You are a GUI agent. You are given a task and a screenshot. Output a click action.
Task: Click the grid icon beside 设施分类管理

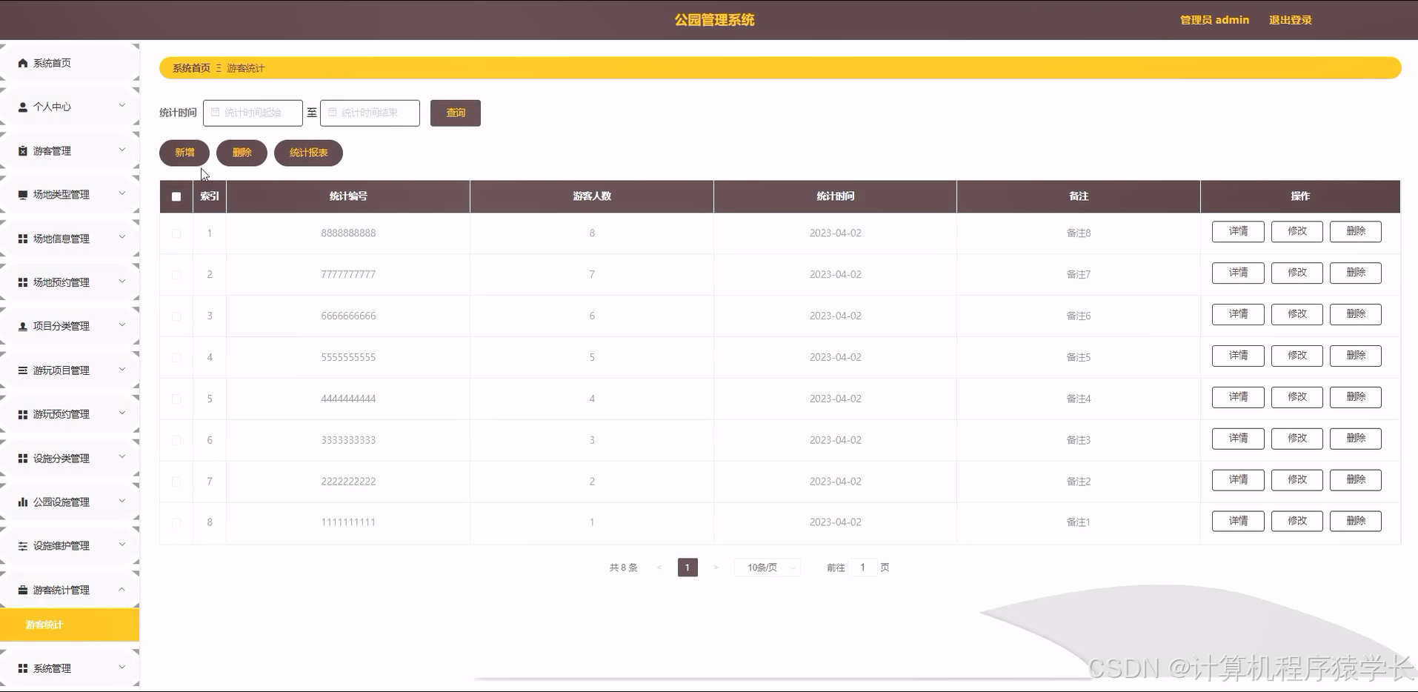(23, 459)
